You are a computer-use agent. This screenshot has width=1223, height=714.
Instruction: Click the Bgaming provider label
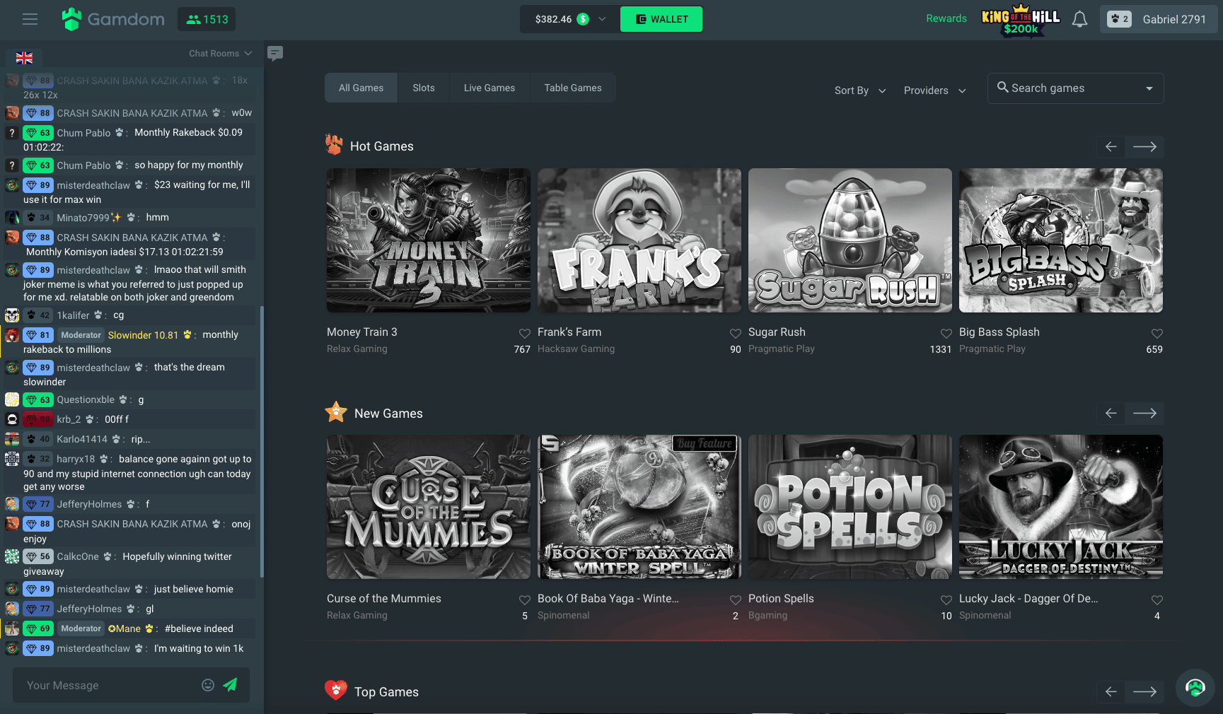pos(767,615)
